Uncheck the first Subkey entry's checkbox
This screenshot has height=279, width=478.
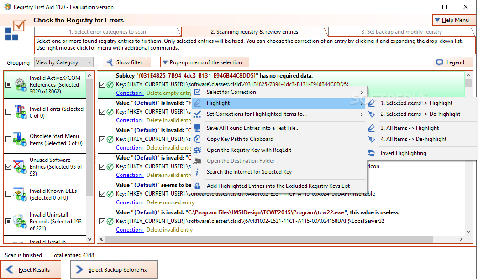[x=102, y=85]
